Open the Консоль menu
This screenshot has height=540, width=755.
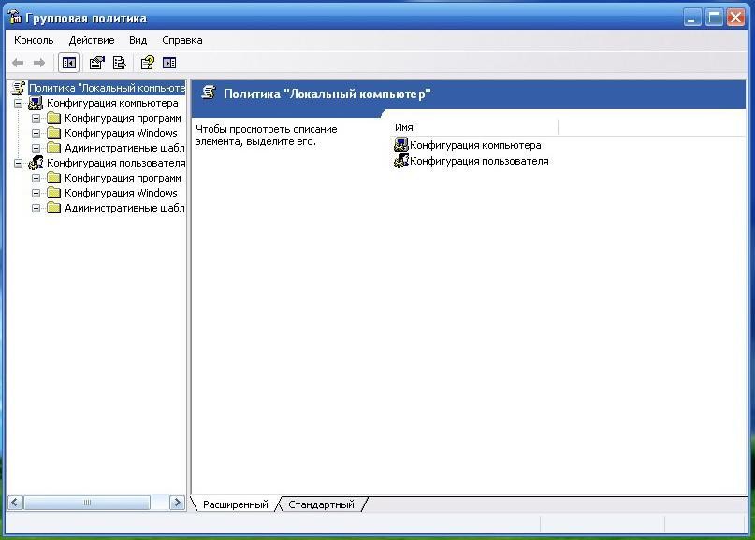[x=34, y=40]
